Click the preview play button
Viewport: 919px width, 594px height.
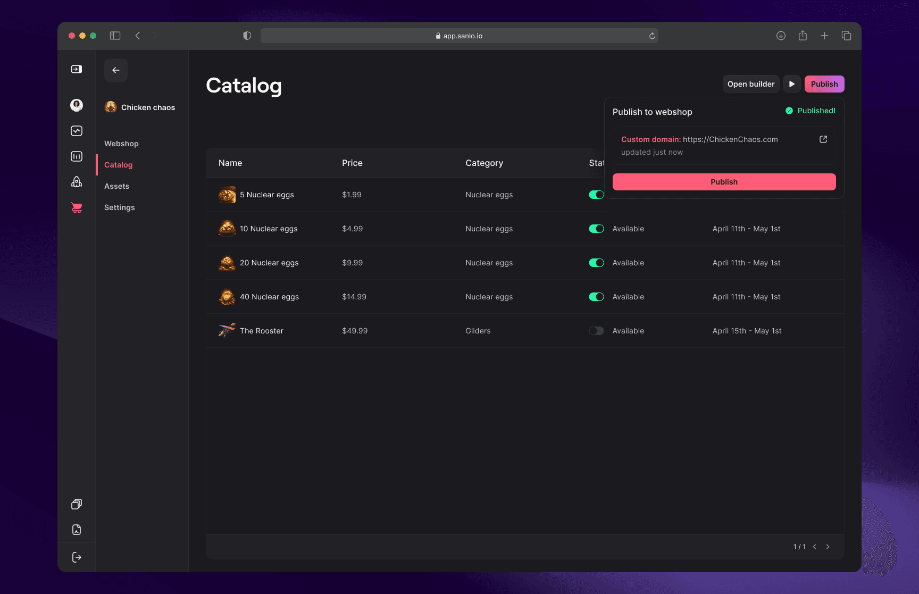click(792, 84)
